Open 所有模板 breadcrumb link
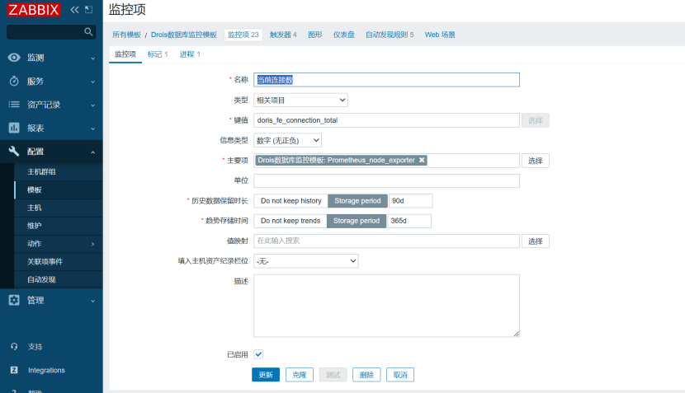This screenshot has width=685, height=393. point(127,35)
